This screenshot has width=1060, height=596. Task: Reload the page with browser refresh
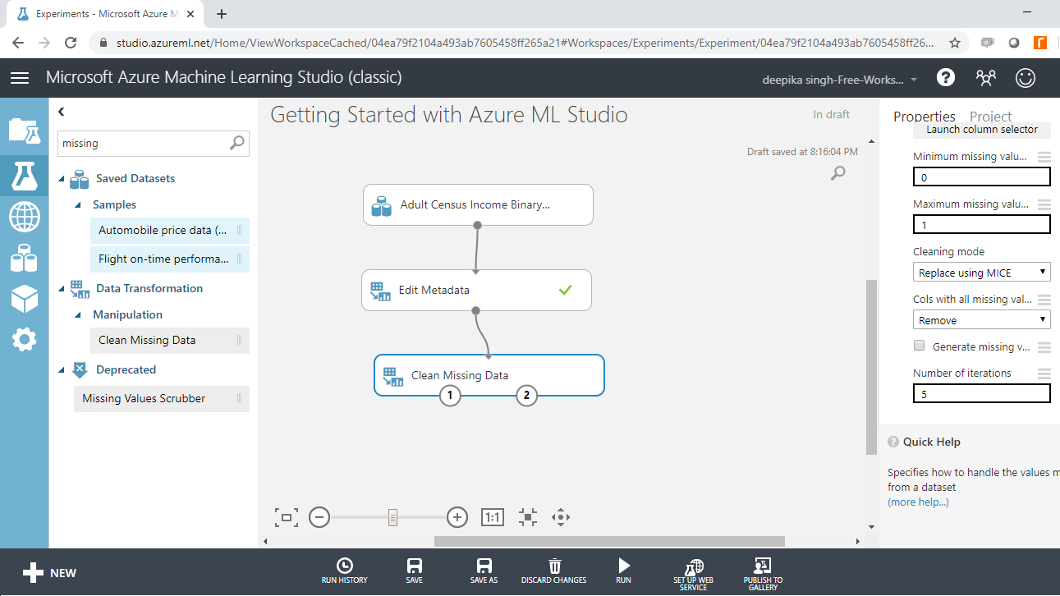(x=71, y=43)
